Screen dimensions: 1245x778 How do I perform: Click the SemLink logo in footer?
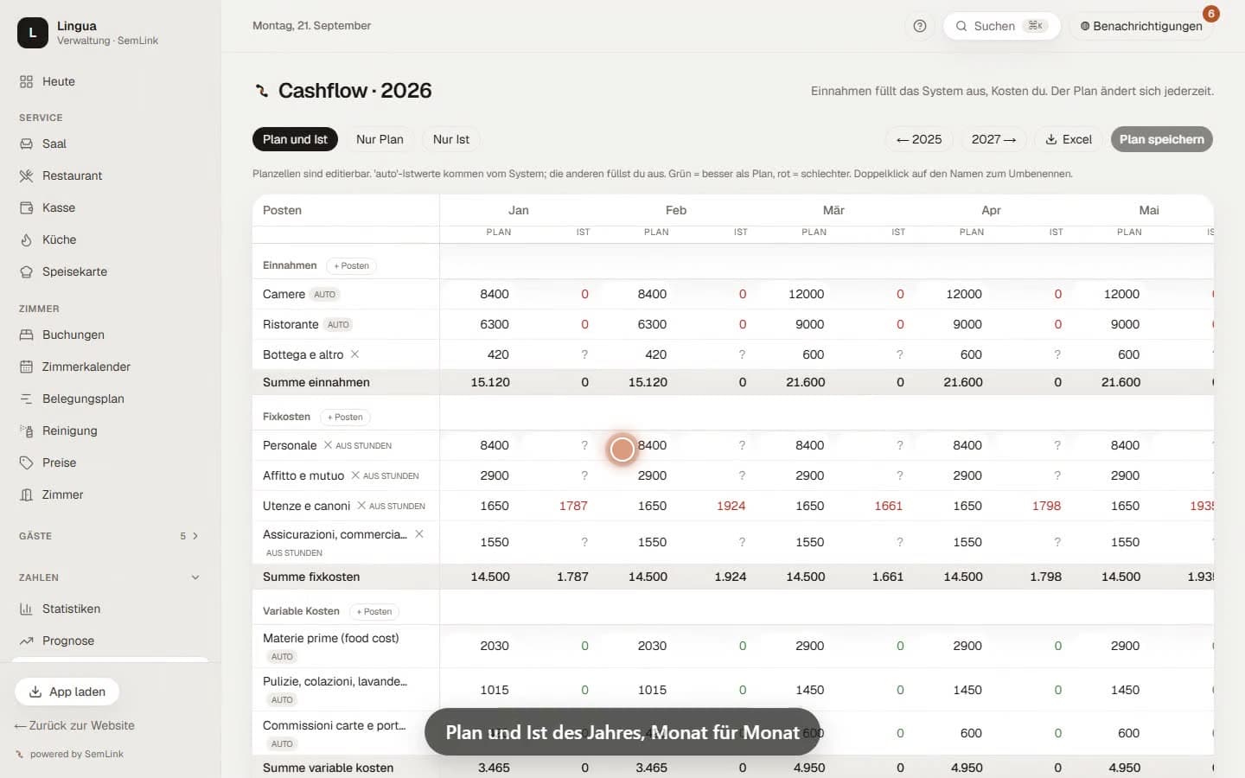point(20,754)
